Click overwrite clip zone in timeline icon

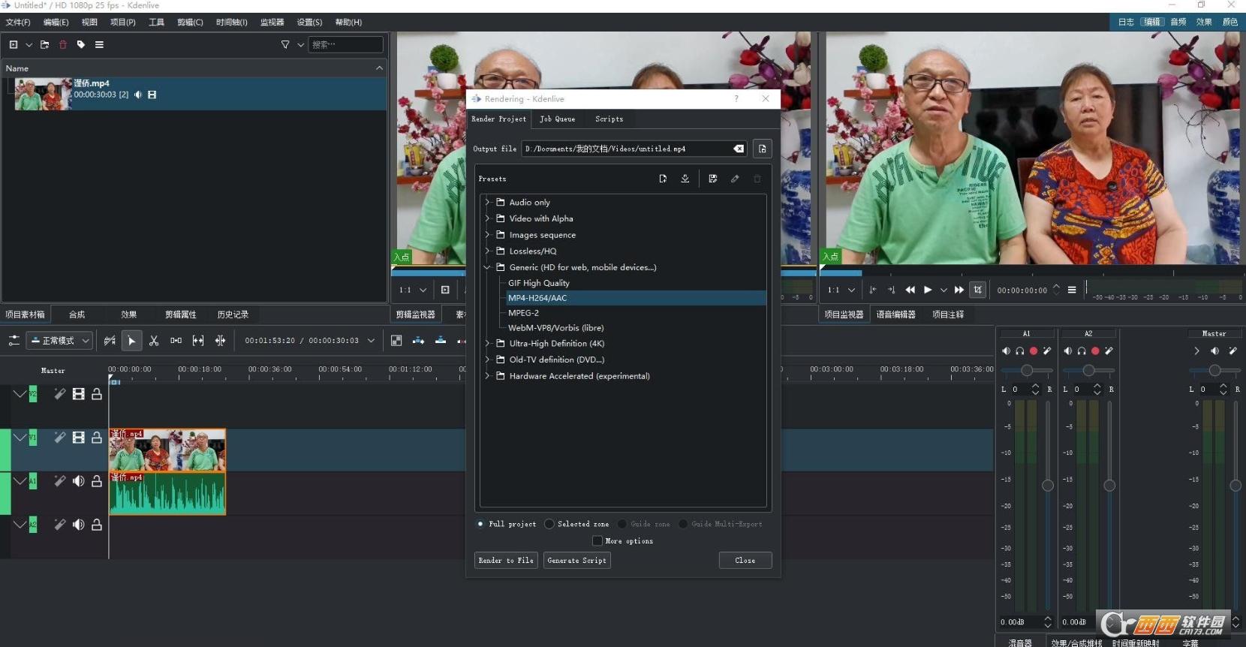click(x=441, y=341)
